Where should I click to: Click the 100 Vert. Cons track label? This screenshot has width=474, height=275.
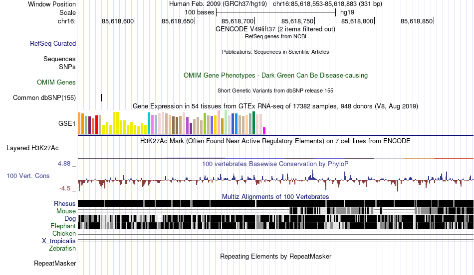pyautogui.click(x=28, y=176)
